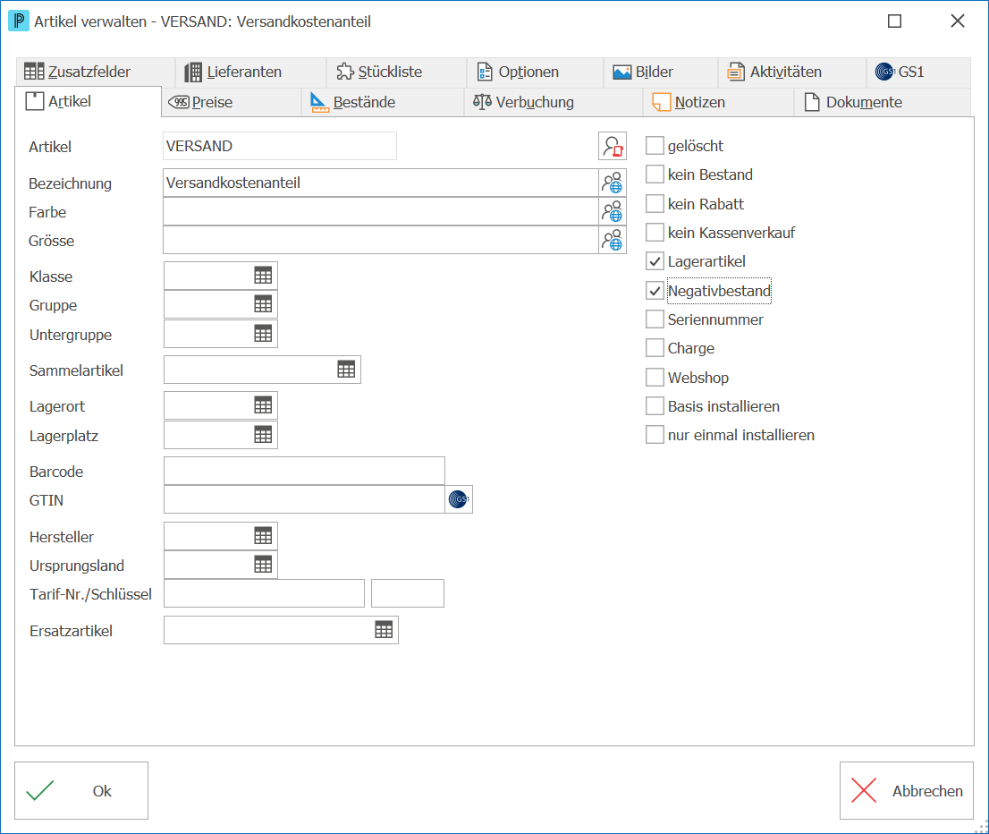Enable the Webshop checkbox

pyautogui.click(x=655, y=378)
